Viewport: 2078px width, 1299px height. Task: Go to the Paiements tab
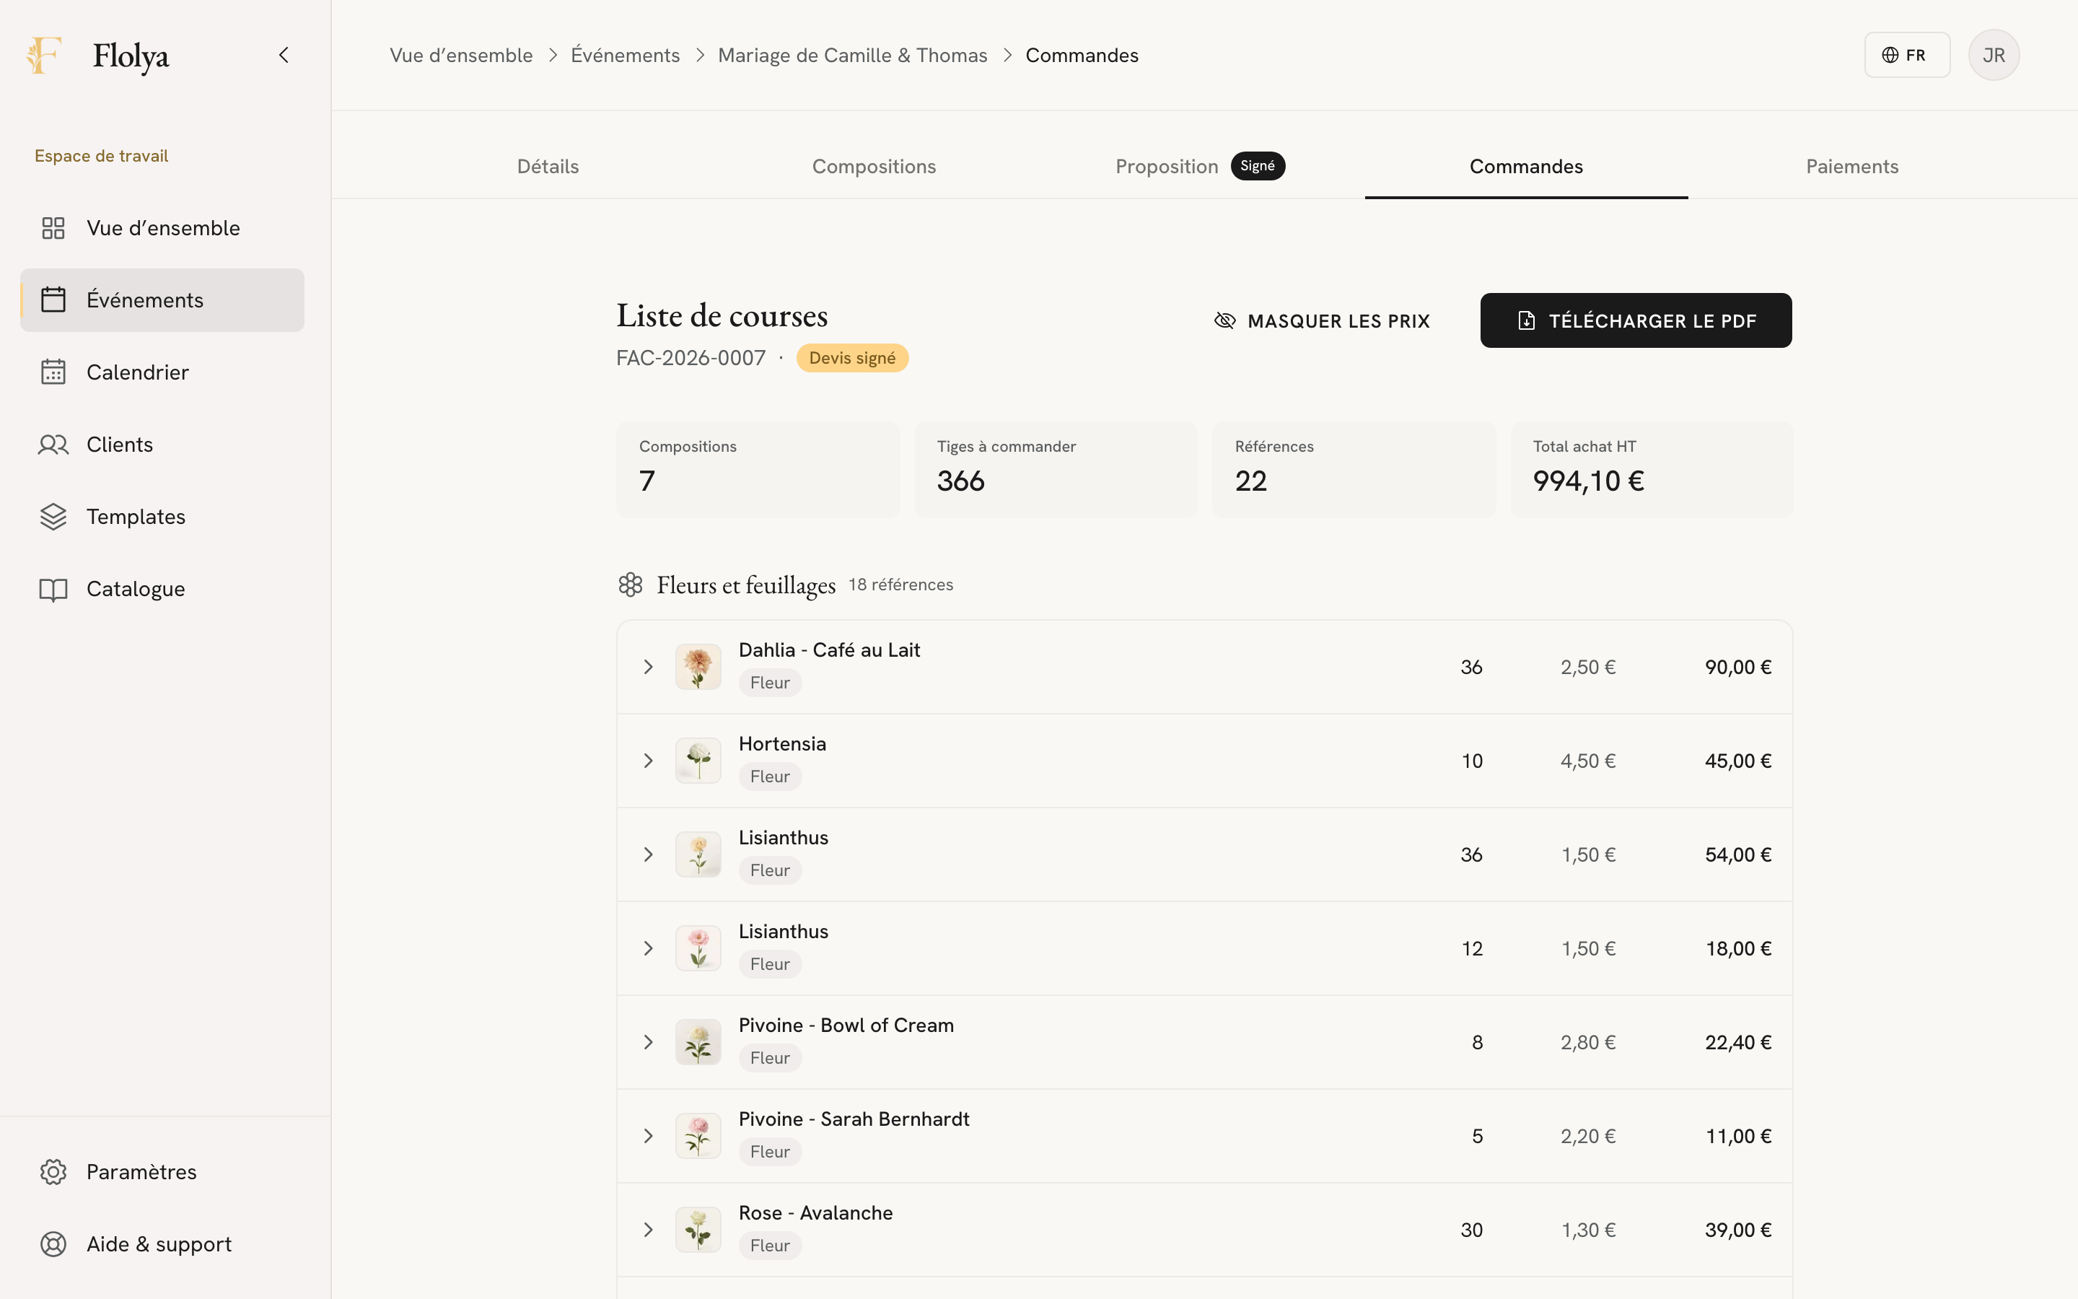pos(1852,167)
